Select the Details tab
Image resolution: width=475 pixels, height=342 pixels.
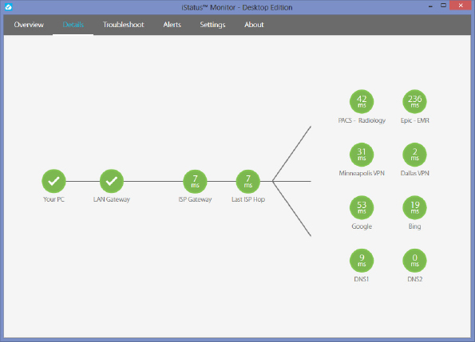[x=73, y=25]
